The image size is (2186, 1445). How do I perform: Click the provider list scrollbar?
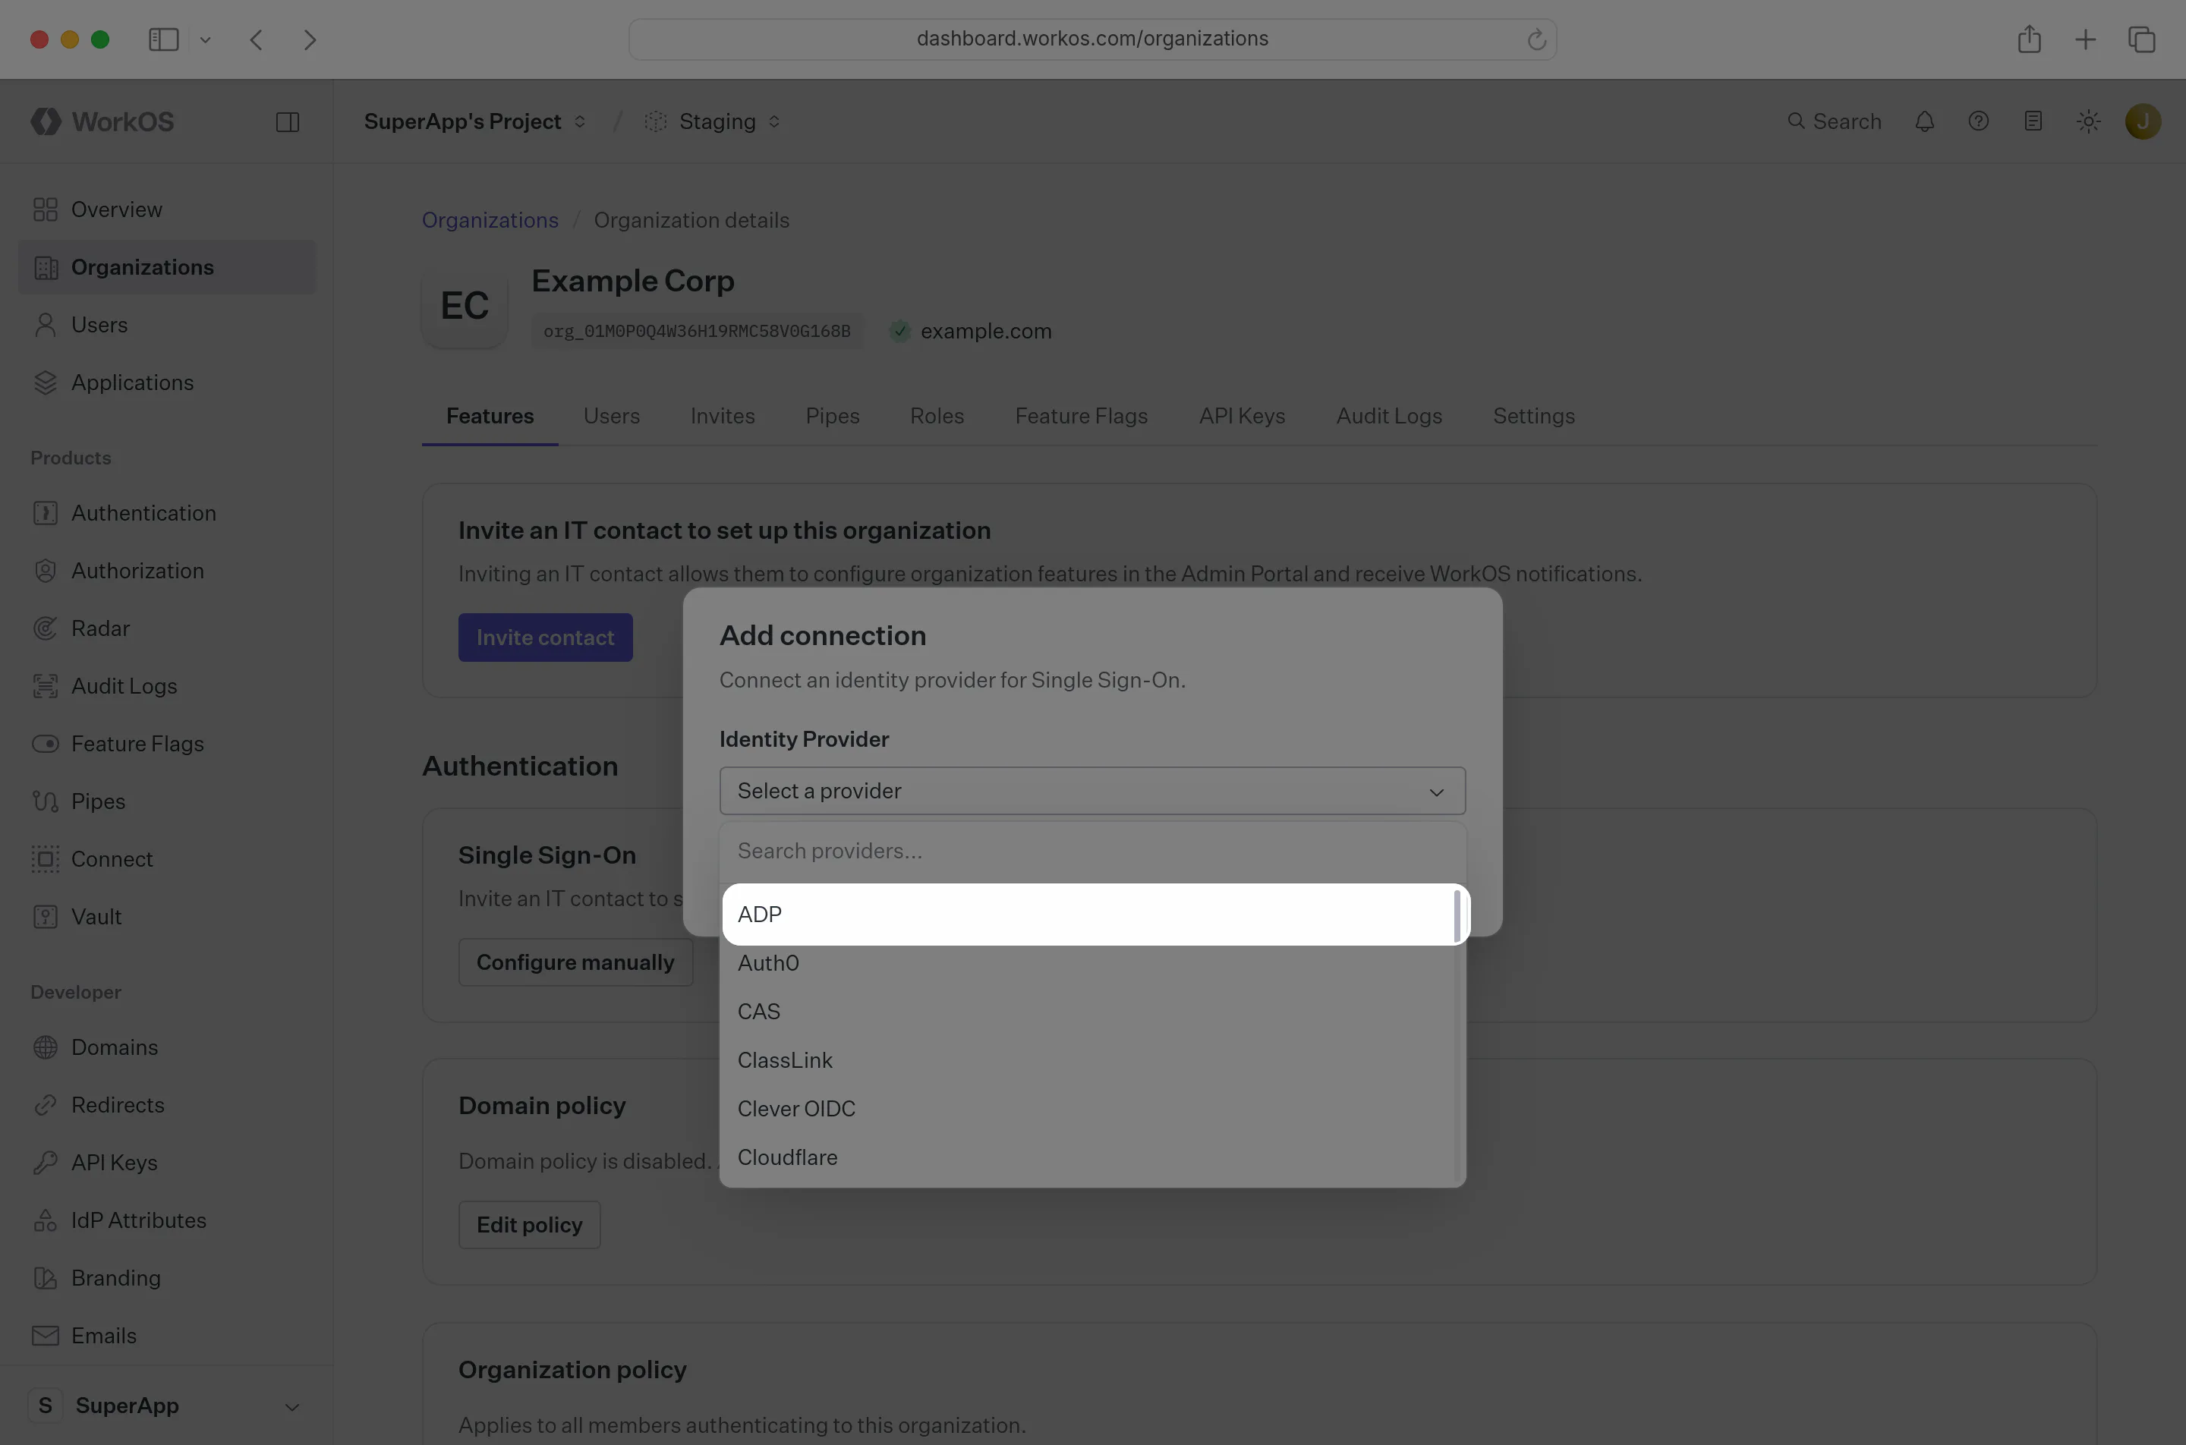coord(1457,916)
